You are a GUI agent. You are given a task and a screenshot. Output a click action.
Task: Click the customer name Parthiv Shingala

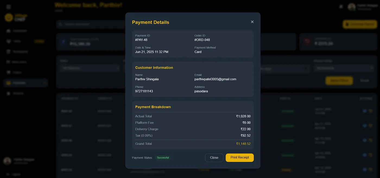tap(147, 79)
